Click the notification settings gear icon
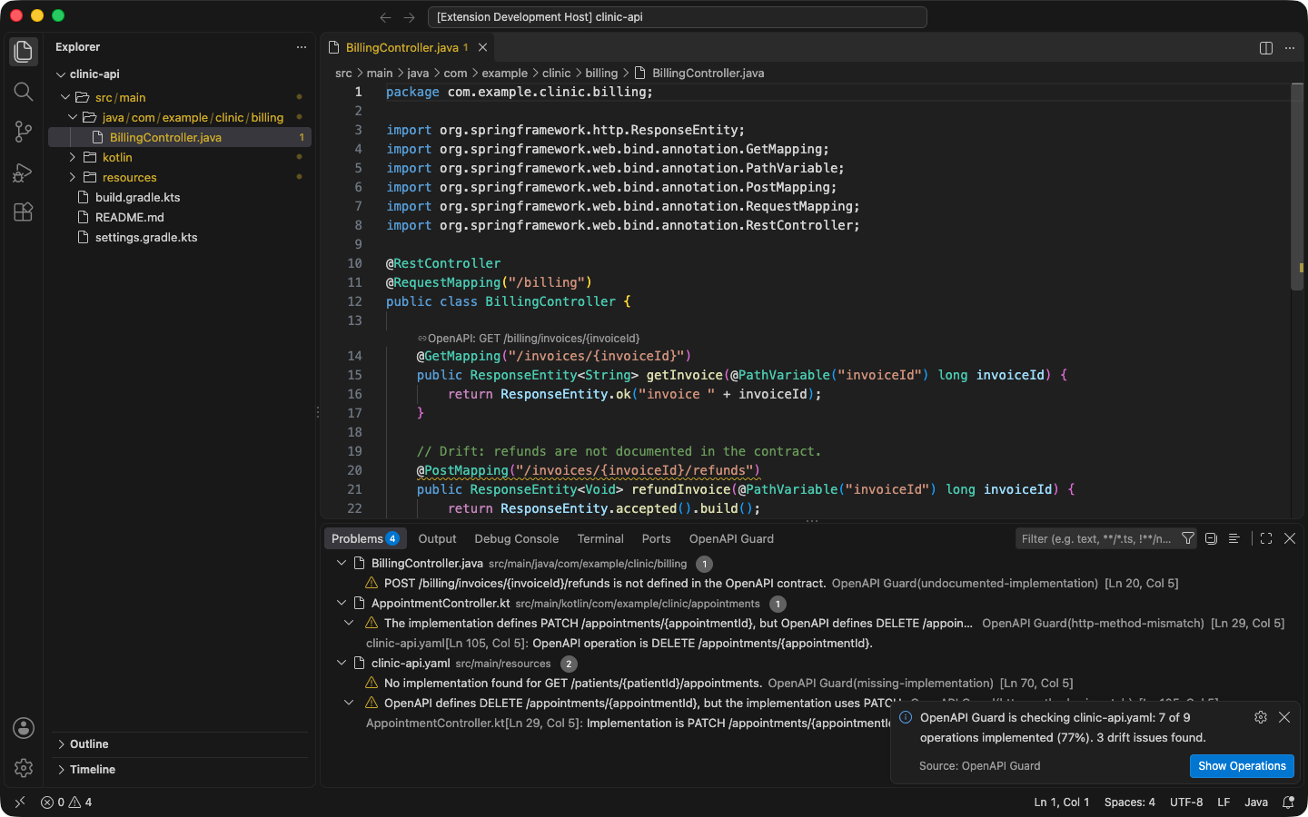This screenshot has width=1308, height=817. (1261, 717)
